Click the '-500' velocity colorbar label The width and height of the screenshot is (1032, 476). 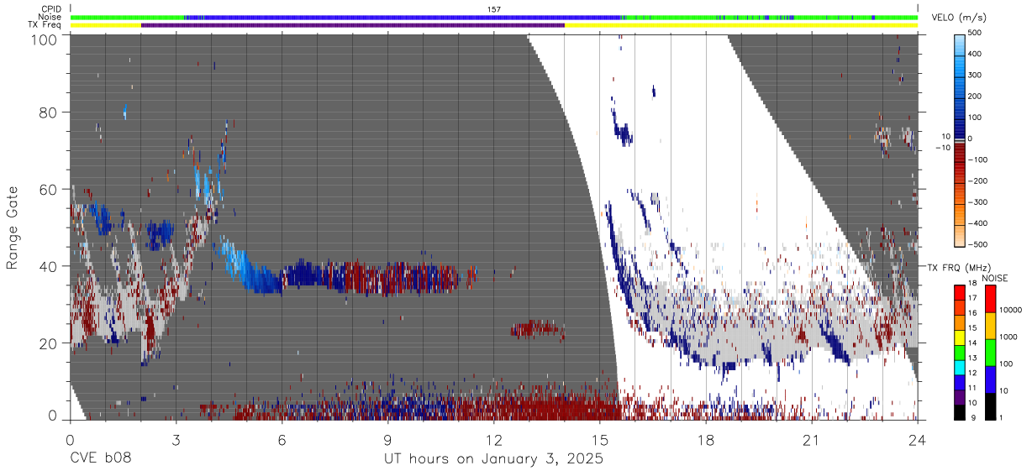point(977,244)
